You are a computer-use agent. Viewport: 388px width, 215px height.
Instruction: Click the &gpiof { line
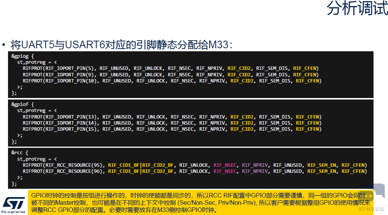coord(22,104)
